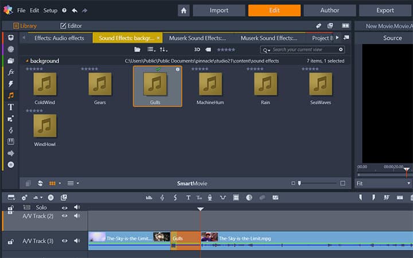Open the sound effects music note category
Viewport: 413px width, 258px height.
(x=11, y=95)
